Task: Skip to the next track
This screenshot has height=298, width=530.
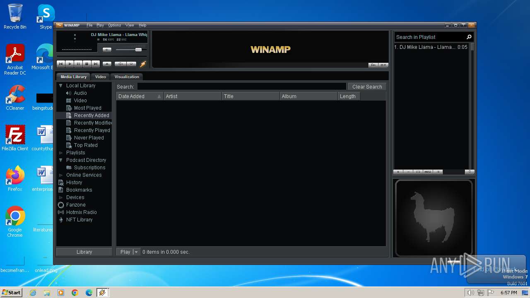Action: tap(96, 64)
